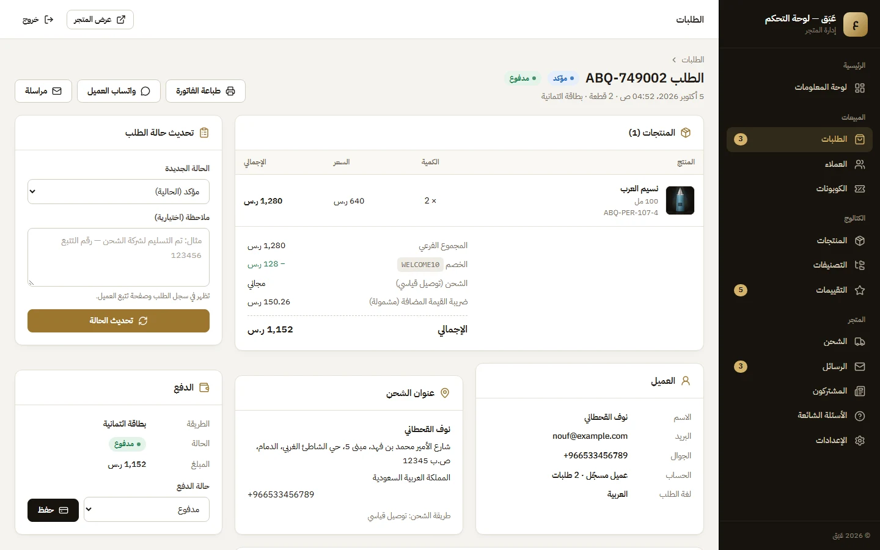Click the خروج logout button

point(38,20)
